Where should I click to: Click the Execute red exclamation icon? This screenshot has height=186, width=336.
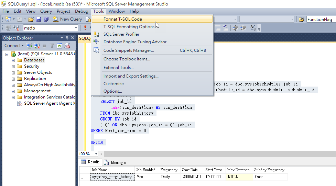tap(85, 28)
